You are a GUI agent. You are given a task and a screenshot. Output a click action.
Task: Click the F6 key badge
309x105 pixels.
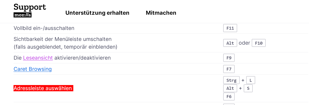pos(229,96)
